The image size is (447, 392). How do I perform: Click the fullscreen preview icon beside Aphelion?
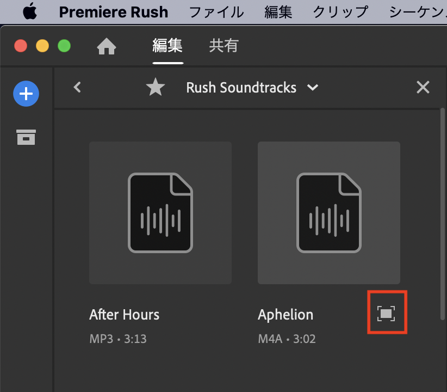click(387, 313)
